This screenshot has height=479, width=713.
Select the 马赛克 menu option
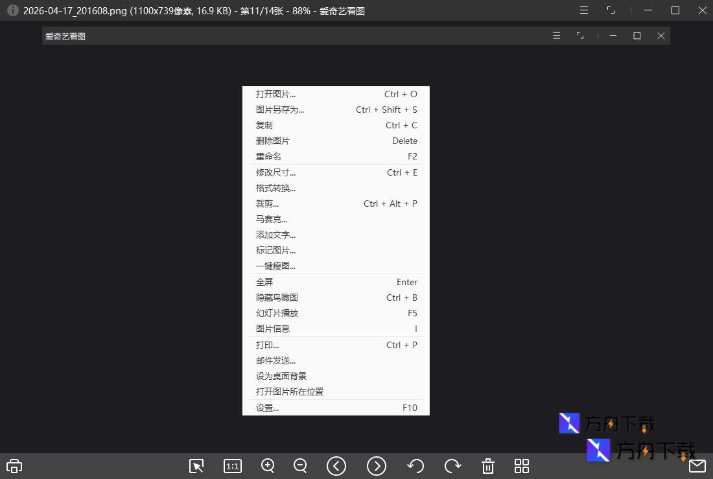[270, 218]
